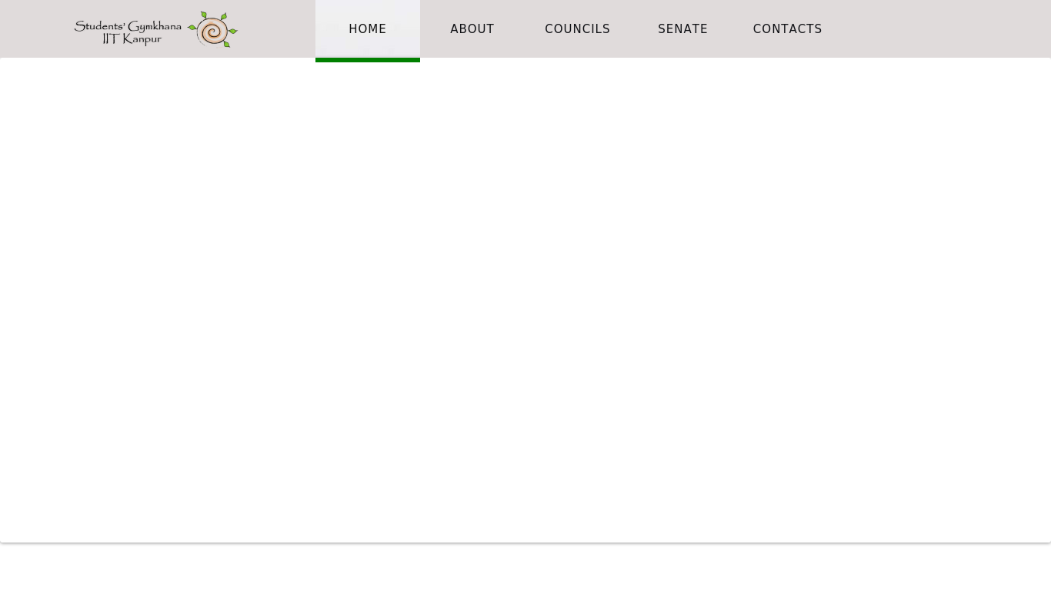This screenshot has width=1051, height=591.
Task: Select the word "Gymkhana" in the logo
Action: [155, 26]
